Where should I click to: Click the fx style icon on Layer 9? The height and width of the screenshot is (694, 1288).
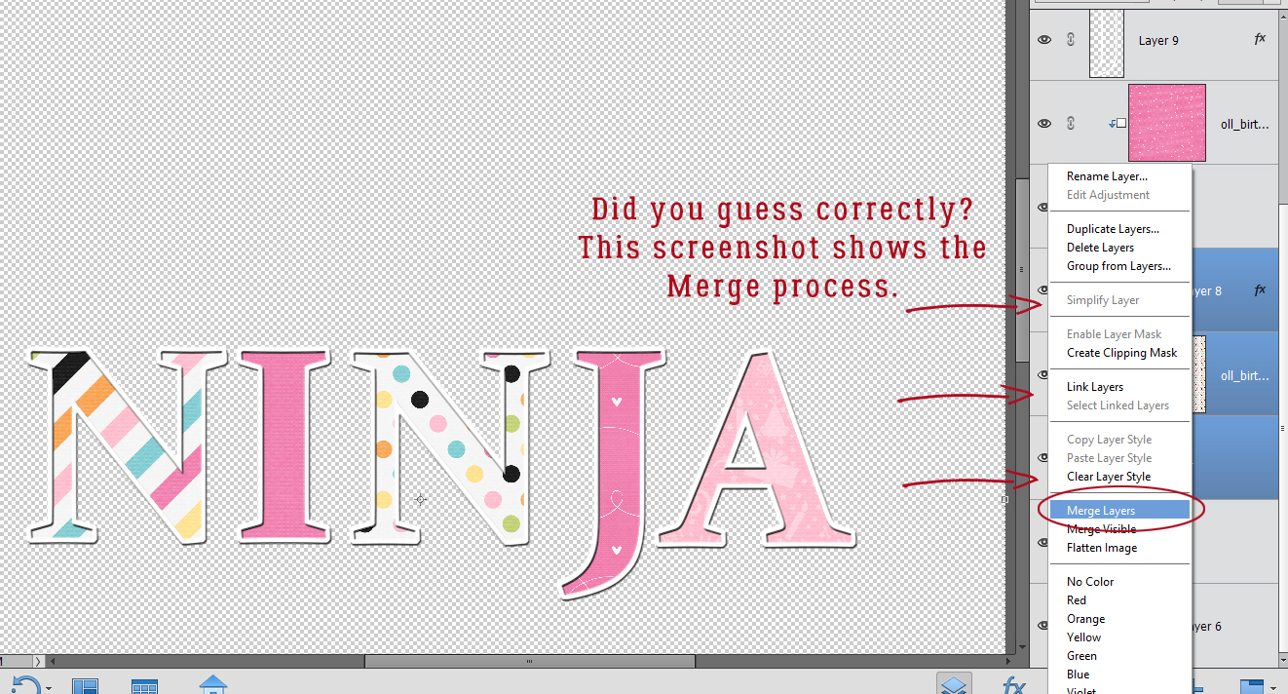pos(1260,39)
